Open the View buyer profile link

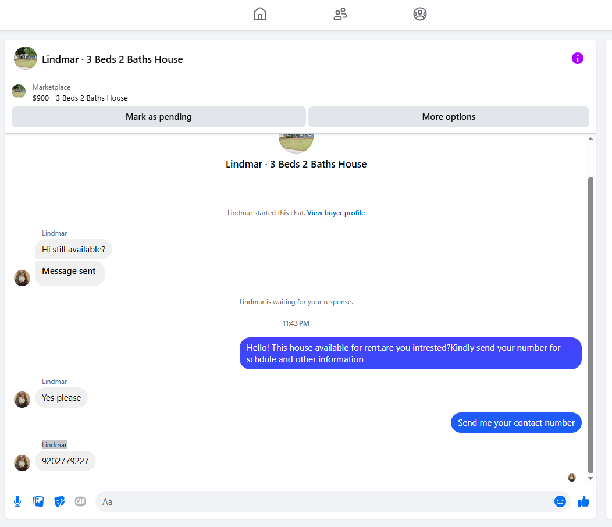coord(336,213)
